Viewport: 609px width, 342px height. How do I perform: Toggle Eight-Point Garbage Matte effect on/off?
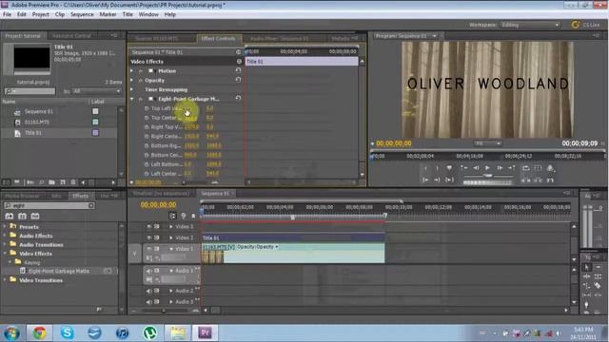click(x=141, y=99)
